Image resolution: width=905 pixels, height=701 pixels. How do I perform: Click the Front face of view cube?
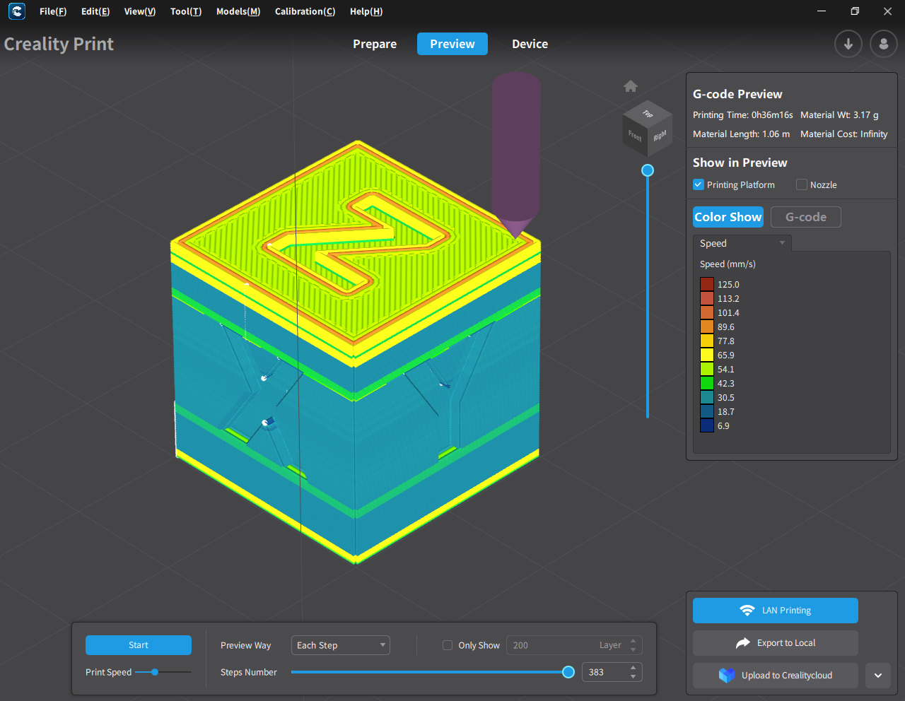click(x=635, y=136)
